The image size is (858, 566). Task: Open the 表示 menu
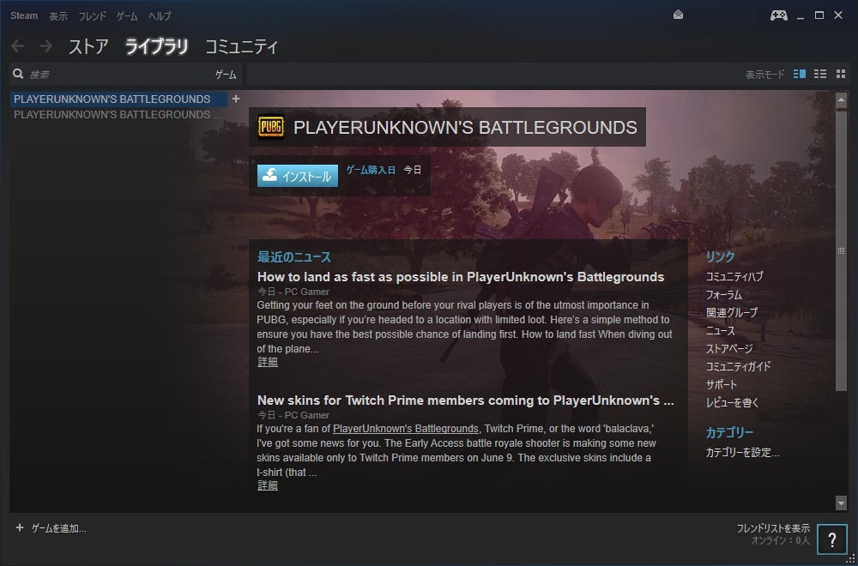58,15
